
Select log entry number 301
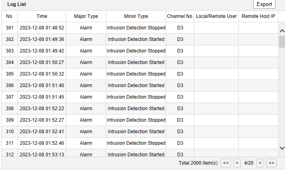[10, 28]
